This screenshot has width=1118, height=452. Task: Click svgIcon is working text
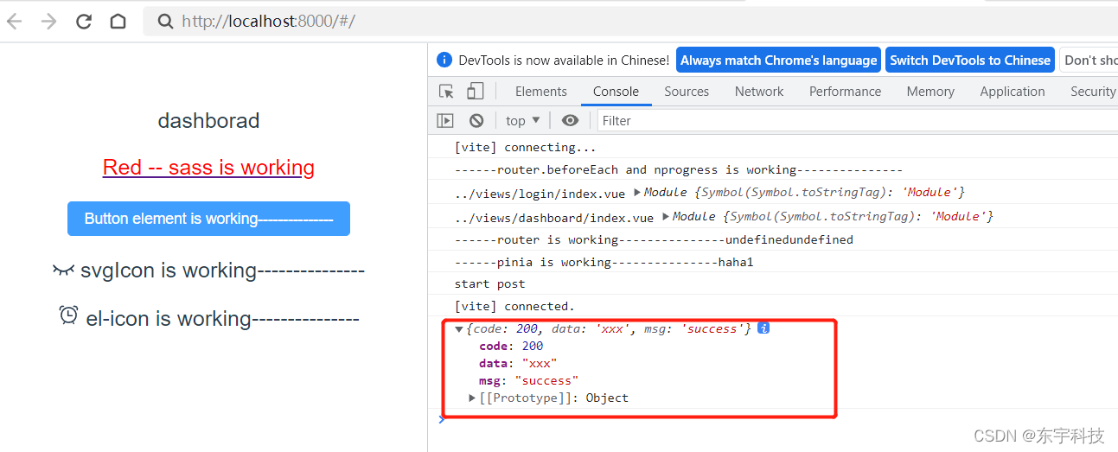(222, 271)
